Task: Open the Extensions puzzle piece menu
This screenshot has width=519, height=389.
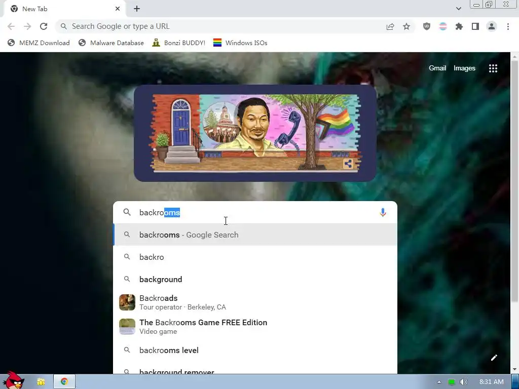Action: (x=459, y=26)
